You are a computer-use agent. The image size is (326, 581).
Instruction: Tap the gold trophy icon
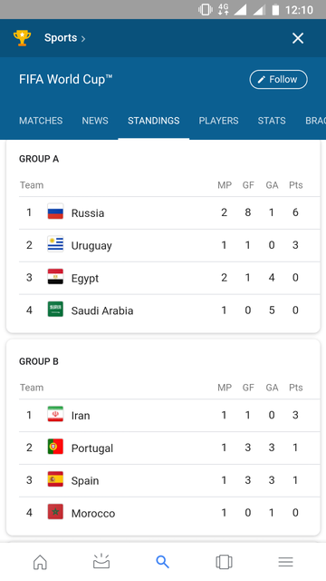tap(22, 38)
